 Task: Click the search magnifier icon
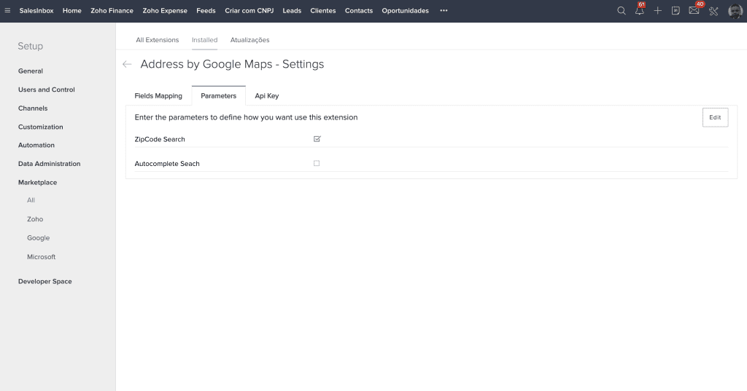click(622, 11)
